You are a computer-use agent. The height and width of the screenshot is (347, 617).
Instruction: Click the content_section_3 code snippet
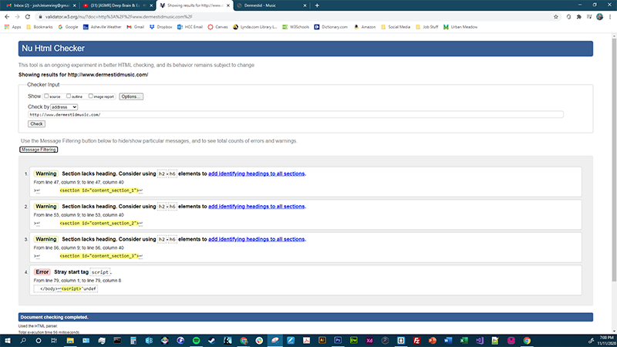tap(99, 256)
